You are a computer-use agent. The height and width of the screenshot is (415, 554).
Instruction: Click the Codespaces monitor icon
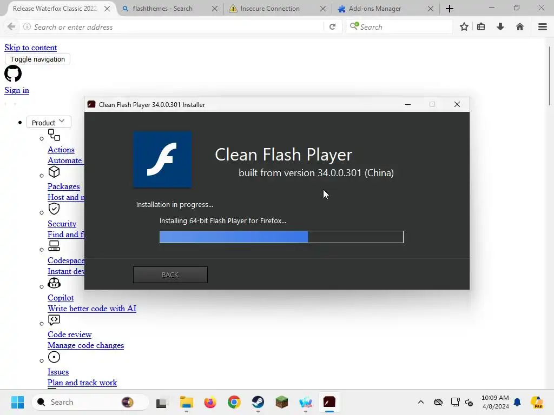pos(54,246)
